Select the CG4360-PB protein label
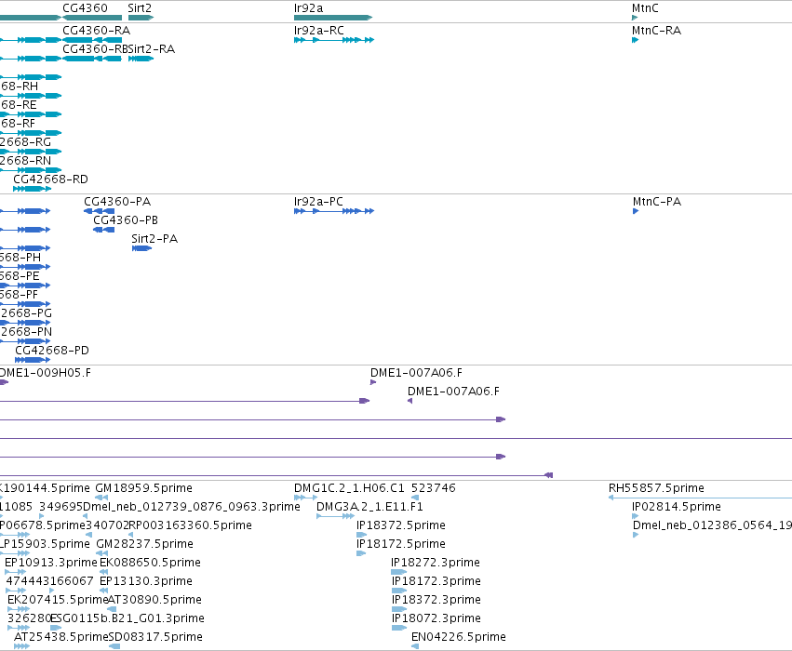 click(x=126, y=220)
